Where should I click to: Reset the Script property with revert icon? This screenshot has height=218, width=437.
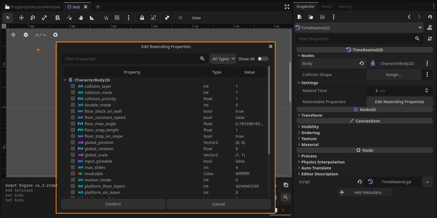(x=360, y=182)
